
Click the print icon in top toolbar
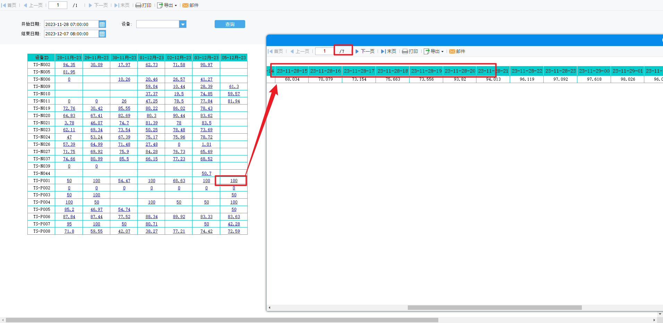[x=138, y=6]
